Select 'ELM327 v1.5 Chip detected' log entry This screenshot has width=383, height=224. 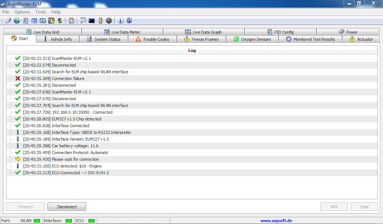[192, 119]
